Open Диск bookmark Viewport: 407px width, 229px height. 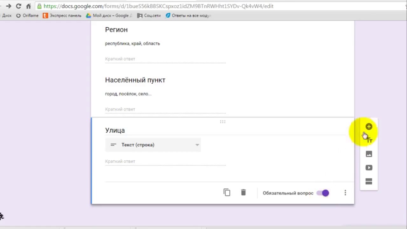coord(6,15)
